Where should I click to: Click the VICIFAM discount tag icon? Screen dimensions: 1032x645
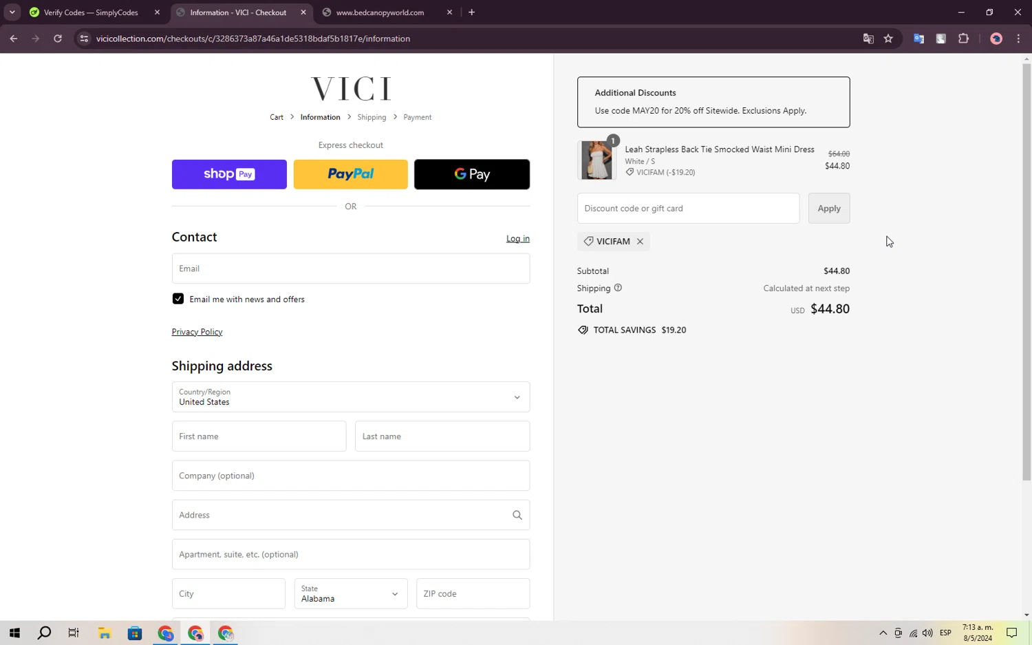(588, 242)
